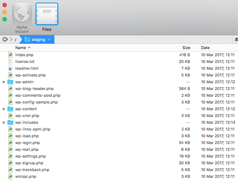Expand the wp-admin folder disclosure triangle

[4, 82]
